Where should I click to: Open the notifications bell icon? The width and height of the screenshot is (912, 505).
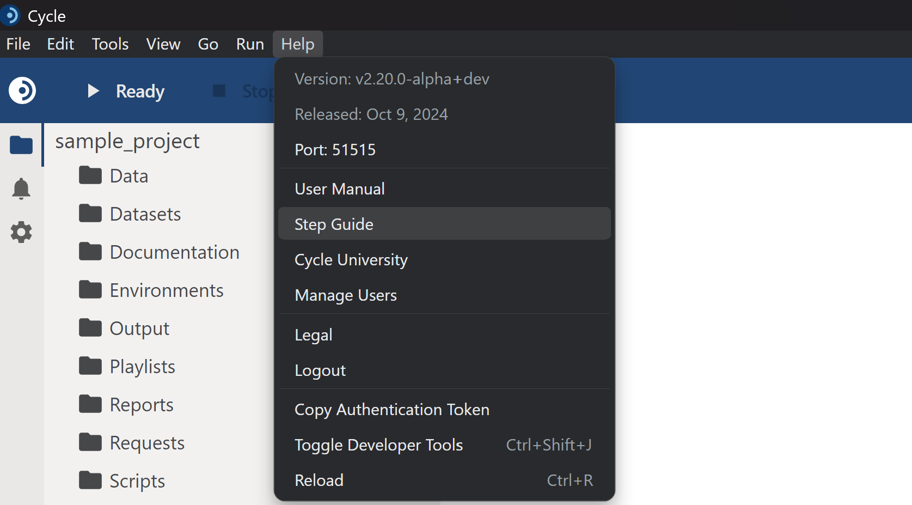click(21, 188)
